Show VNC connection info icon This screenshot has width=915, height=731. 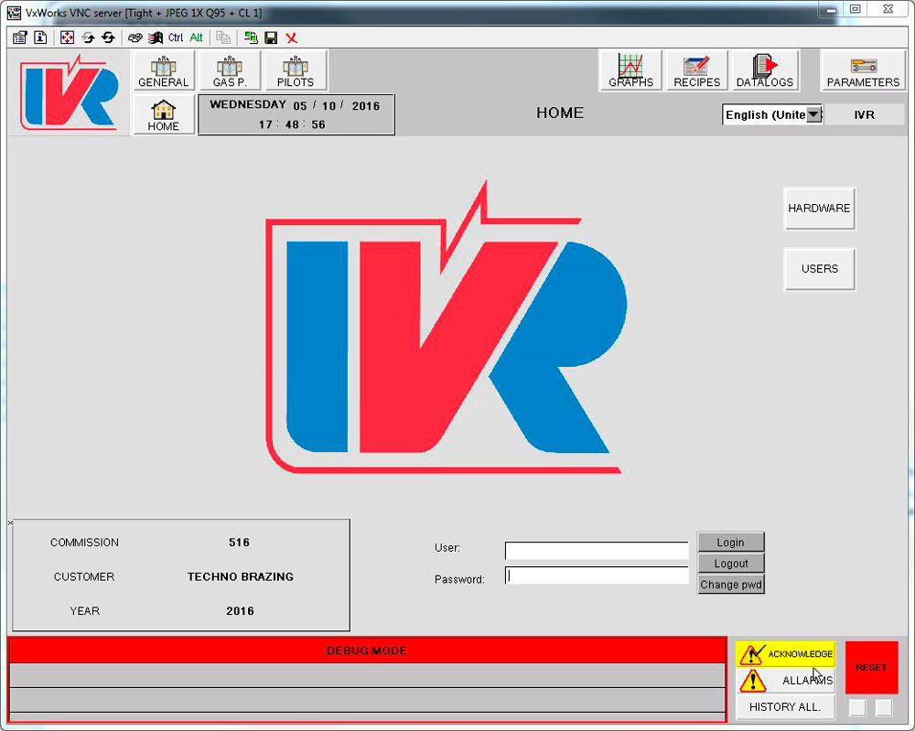point(40,38)
